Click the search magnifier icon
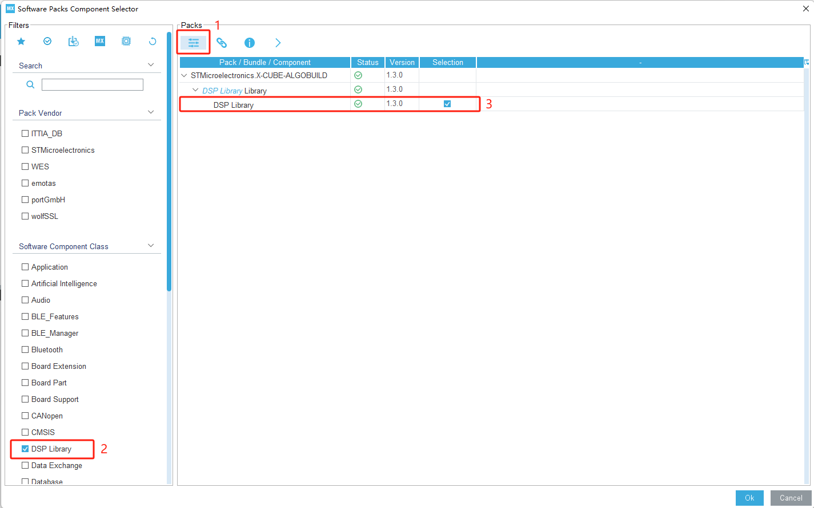Image resolution: width=814 pixels, height=508 pixels. point(31,84)
